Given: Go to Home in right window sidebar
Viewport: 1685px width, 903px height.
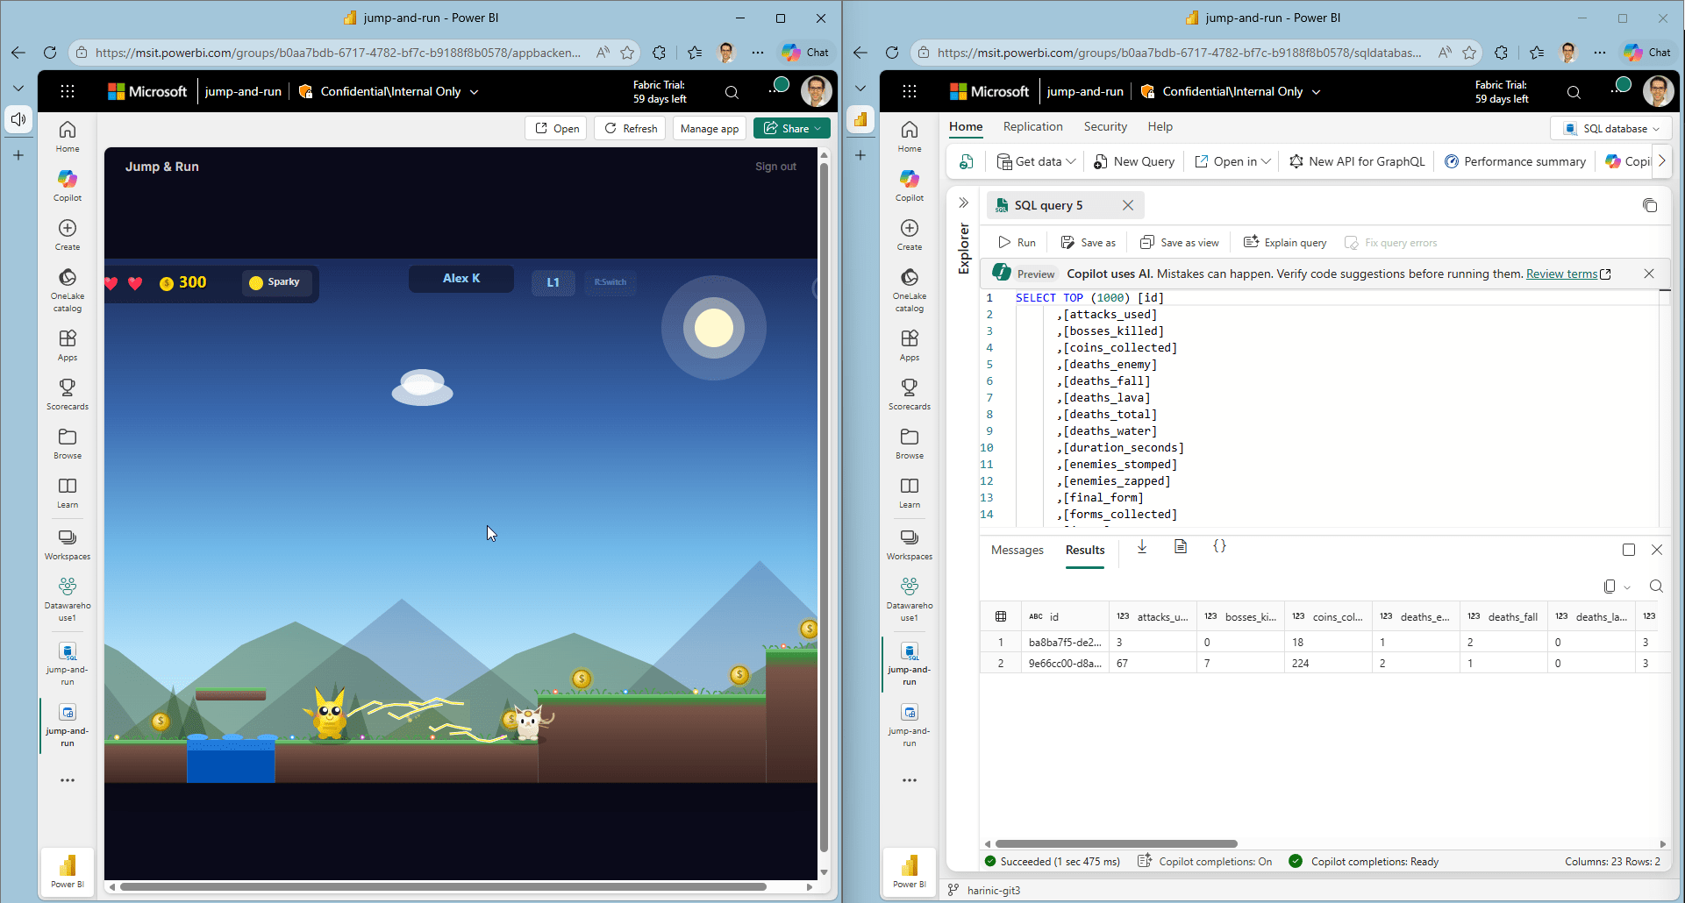Looking at the screenshot, I should 910,137.
